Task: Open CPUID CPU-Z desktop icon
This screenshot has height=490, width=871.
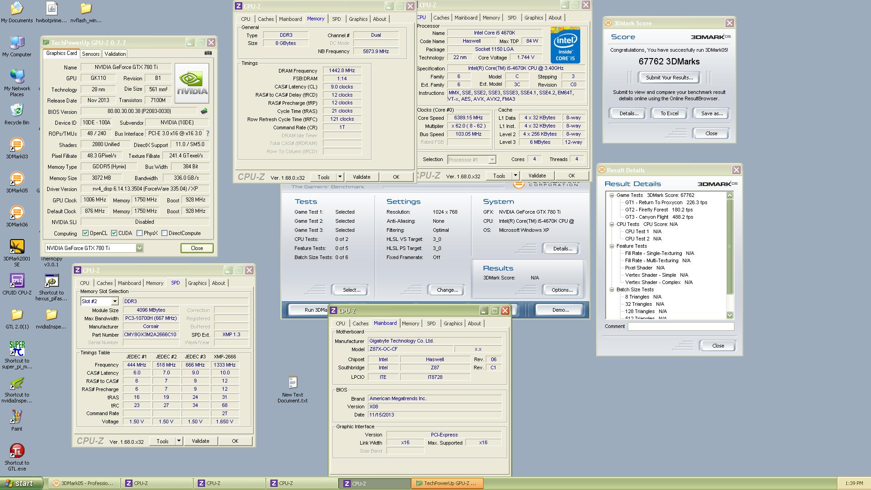Action: click(x=17, y=284)
